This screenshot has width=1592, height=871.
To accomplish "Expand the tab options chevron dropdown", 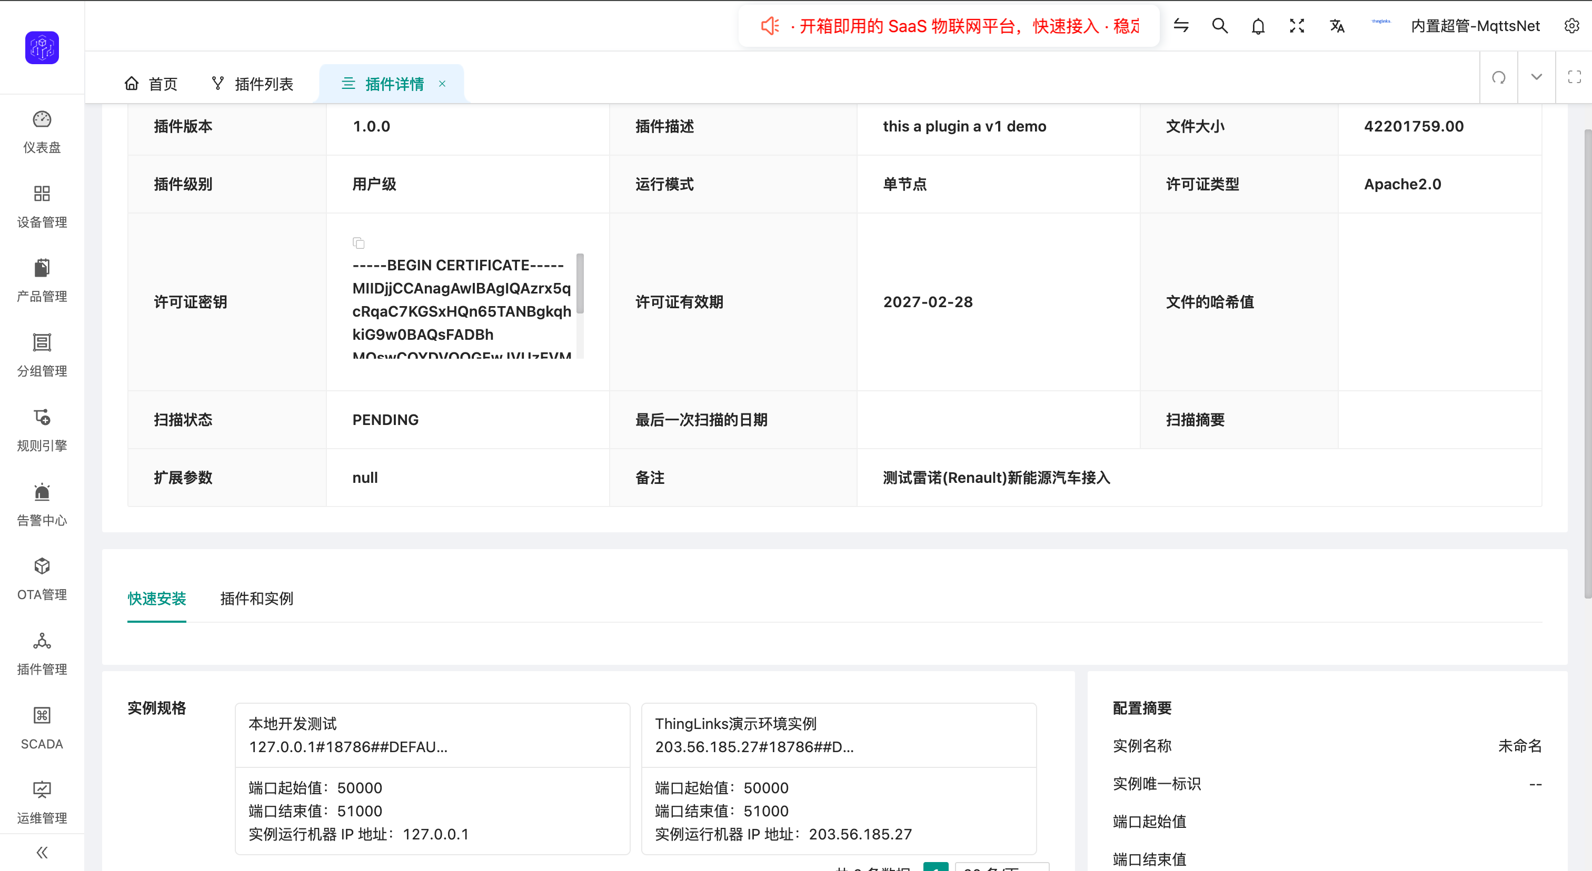I will coord(1536,77).
